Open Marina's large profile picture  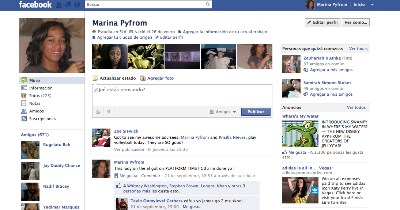click(x=52, y=45)
